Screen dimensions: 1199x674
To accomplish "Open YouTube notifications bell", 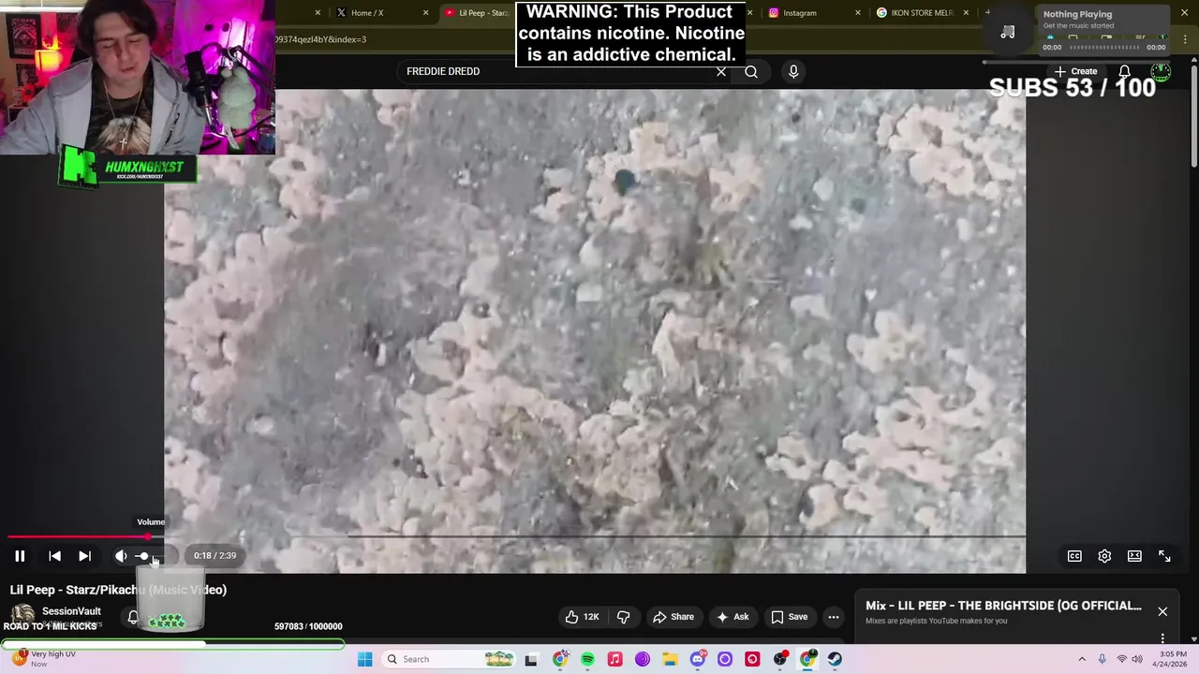I will [1124, 71].
